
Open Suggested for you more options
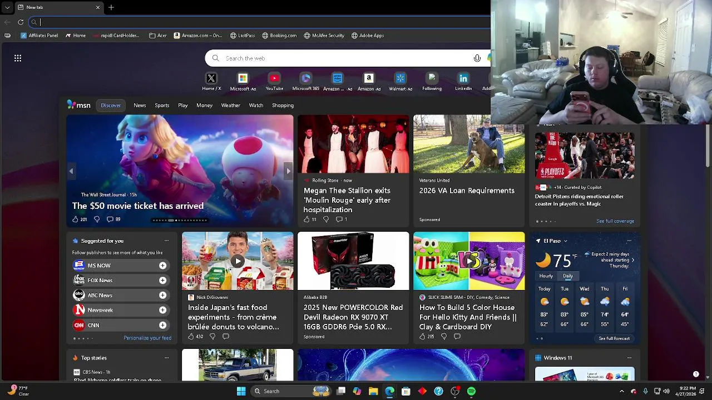coord(166,241)
